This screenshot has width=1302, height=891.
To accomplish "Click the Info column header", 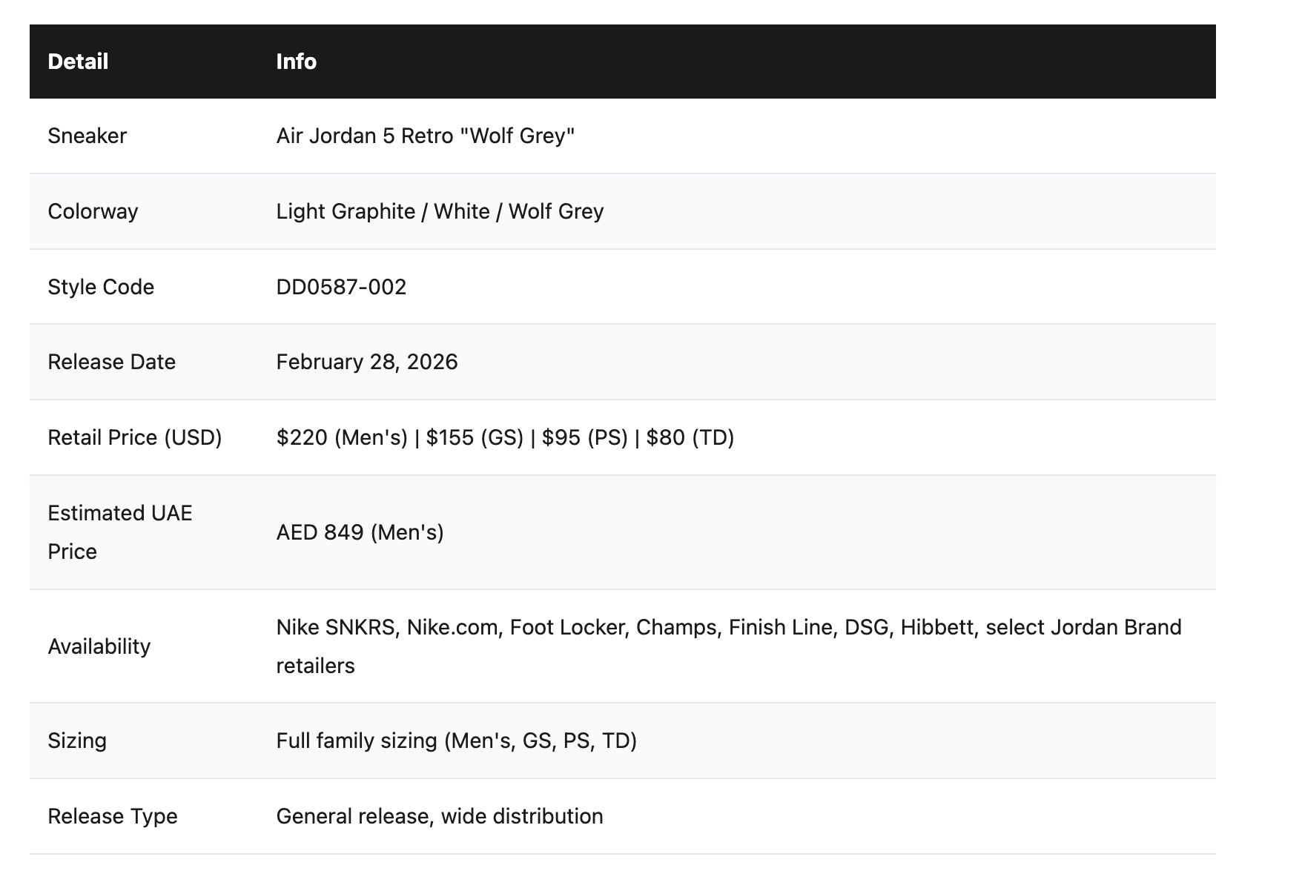I will pyautogui.click(x=296, y=62).
